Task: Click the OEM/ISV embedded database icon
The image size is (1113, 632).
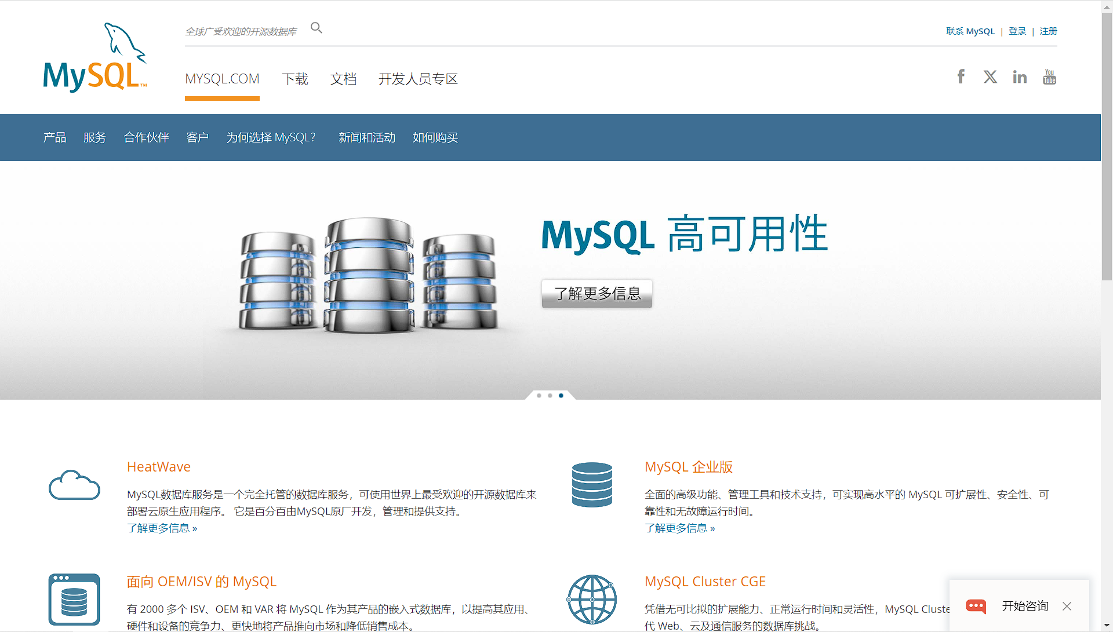Action: [74, 600]
